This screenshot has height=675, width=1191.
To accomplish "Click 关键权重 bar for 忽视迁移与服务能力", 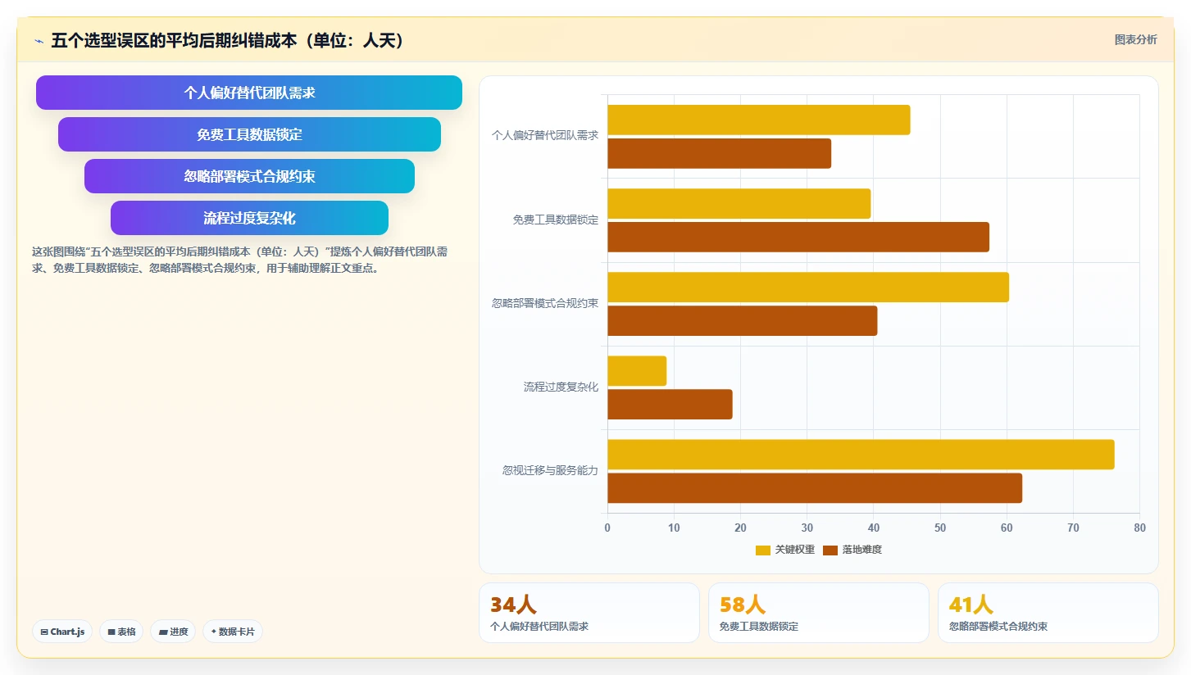I will [x=861, y=454].
